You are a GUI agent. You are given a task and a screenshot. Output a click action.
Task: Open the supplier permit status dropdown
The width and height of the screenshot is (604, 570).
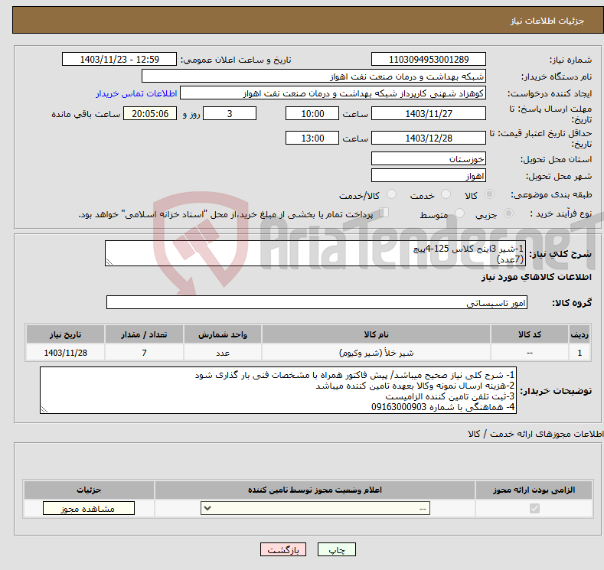pos(315,509)
